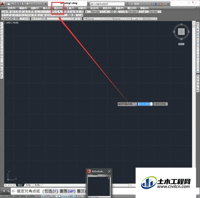Click the Open file icon in quick access toolbar
The height and width of the screenshot is (198, 200).
tap(13, 4)
